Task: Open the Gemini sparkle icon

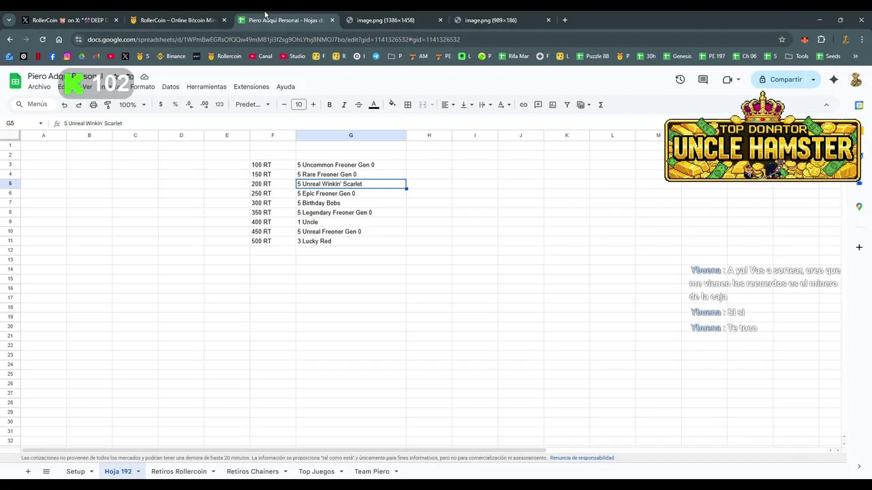Action: [834, 80]
